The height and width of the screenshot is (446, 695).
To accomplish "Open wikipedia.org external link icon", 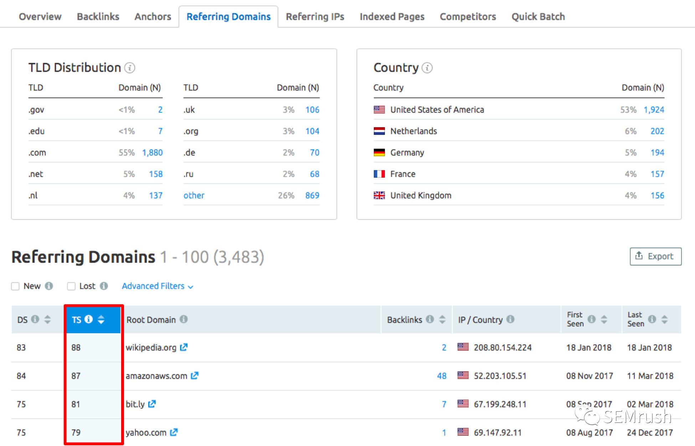I will tap(184, 347).
